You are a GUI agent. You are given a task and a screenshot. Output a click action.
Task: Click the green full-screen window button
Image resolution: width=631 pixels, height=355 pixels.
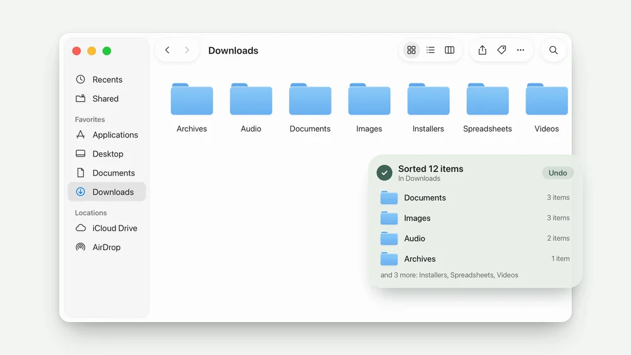point(107,51)
